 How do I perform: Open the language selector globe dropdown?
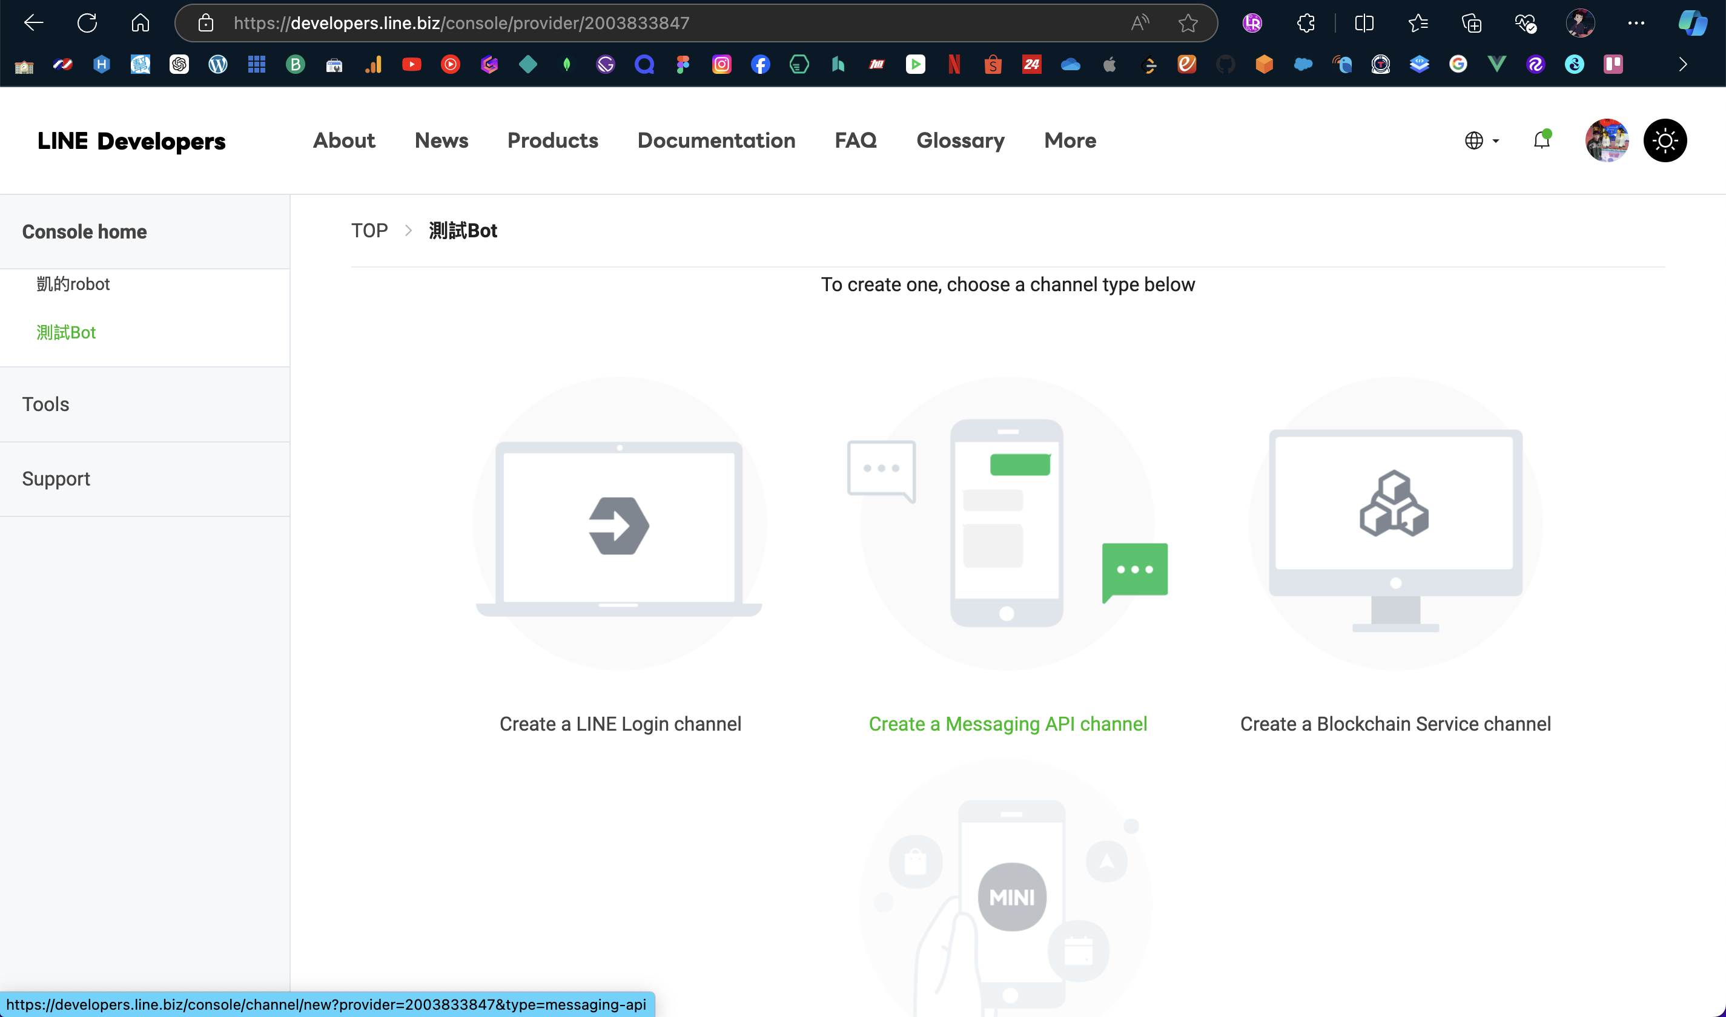[1481, 140]
